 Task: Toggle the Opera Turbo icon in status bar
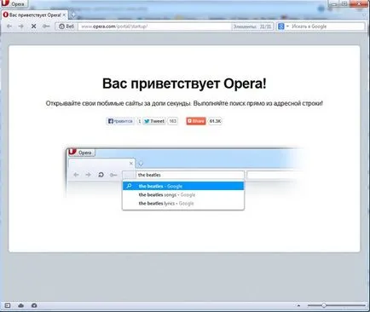(34, 305)
